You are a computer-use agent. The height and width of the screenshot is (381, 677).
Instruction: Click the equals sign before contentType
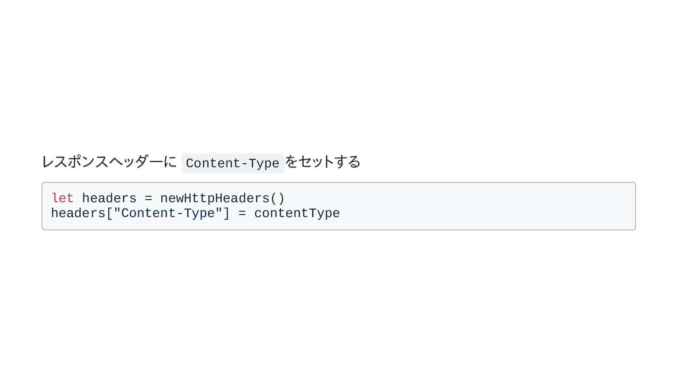[x=242, y=213]
